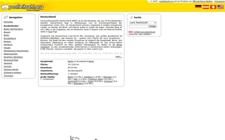The height and width of the screenshot is (140, 225).
Task: Click Hamburg in große Städte
Action: click(88, 77)
